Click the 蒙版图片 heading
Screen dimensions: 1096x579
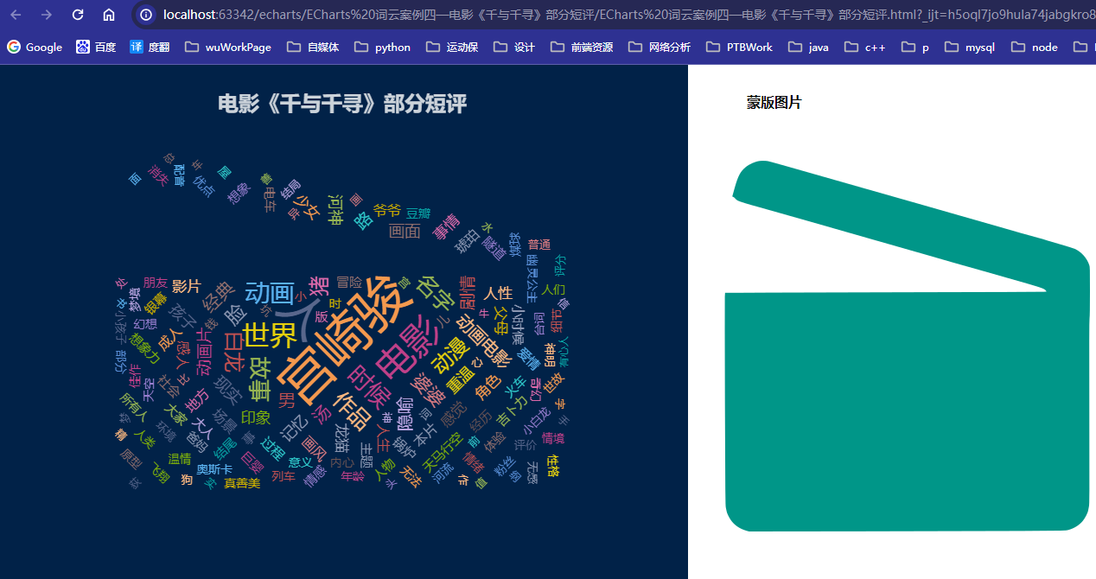point(774,103)
